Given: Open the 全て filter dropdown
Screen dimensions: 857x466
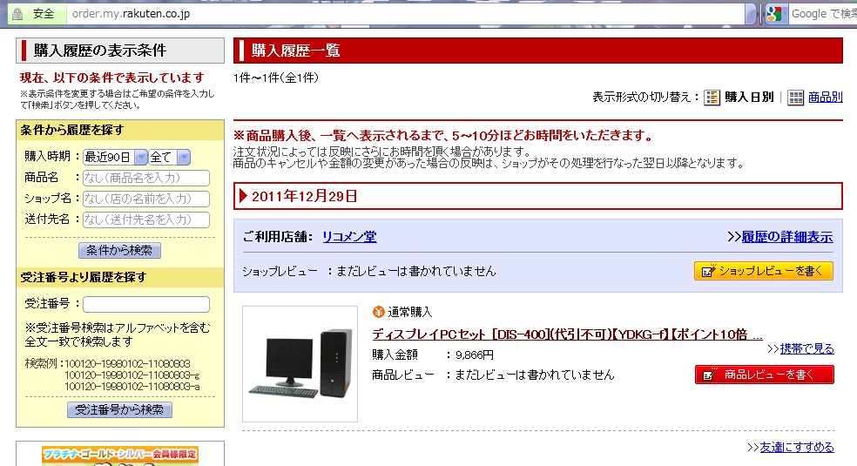Looking at the screenshot, I should click(169, 158).
